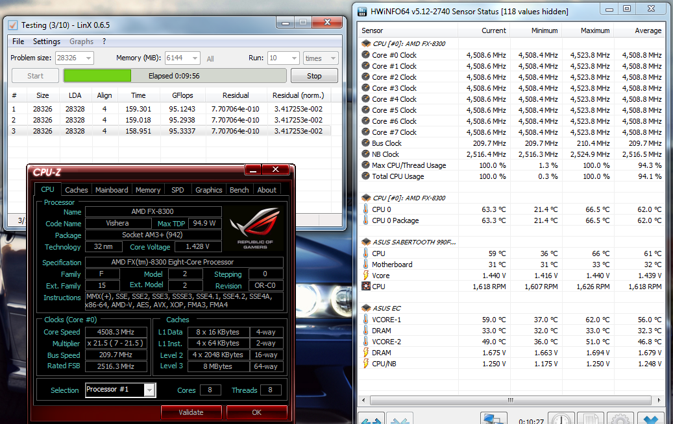
Task: Click the Maximum column header in HWiNFO
Action: [588, 30]
